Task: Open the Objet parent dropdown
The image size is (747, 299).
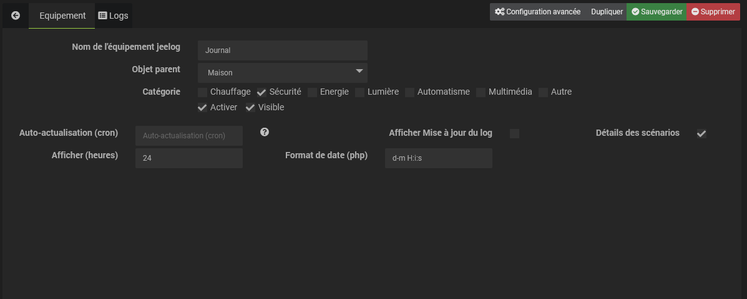Action: pos(283,72)
